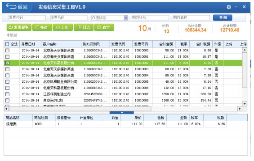Click the 返回 back arrow icon
254x161 pixels.
tap(11, 6)
